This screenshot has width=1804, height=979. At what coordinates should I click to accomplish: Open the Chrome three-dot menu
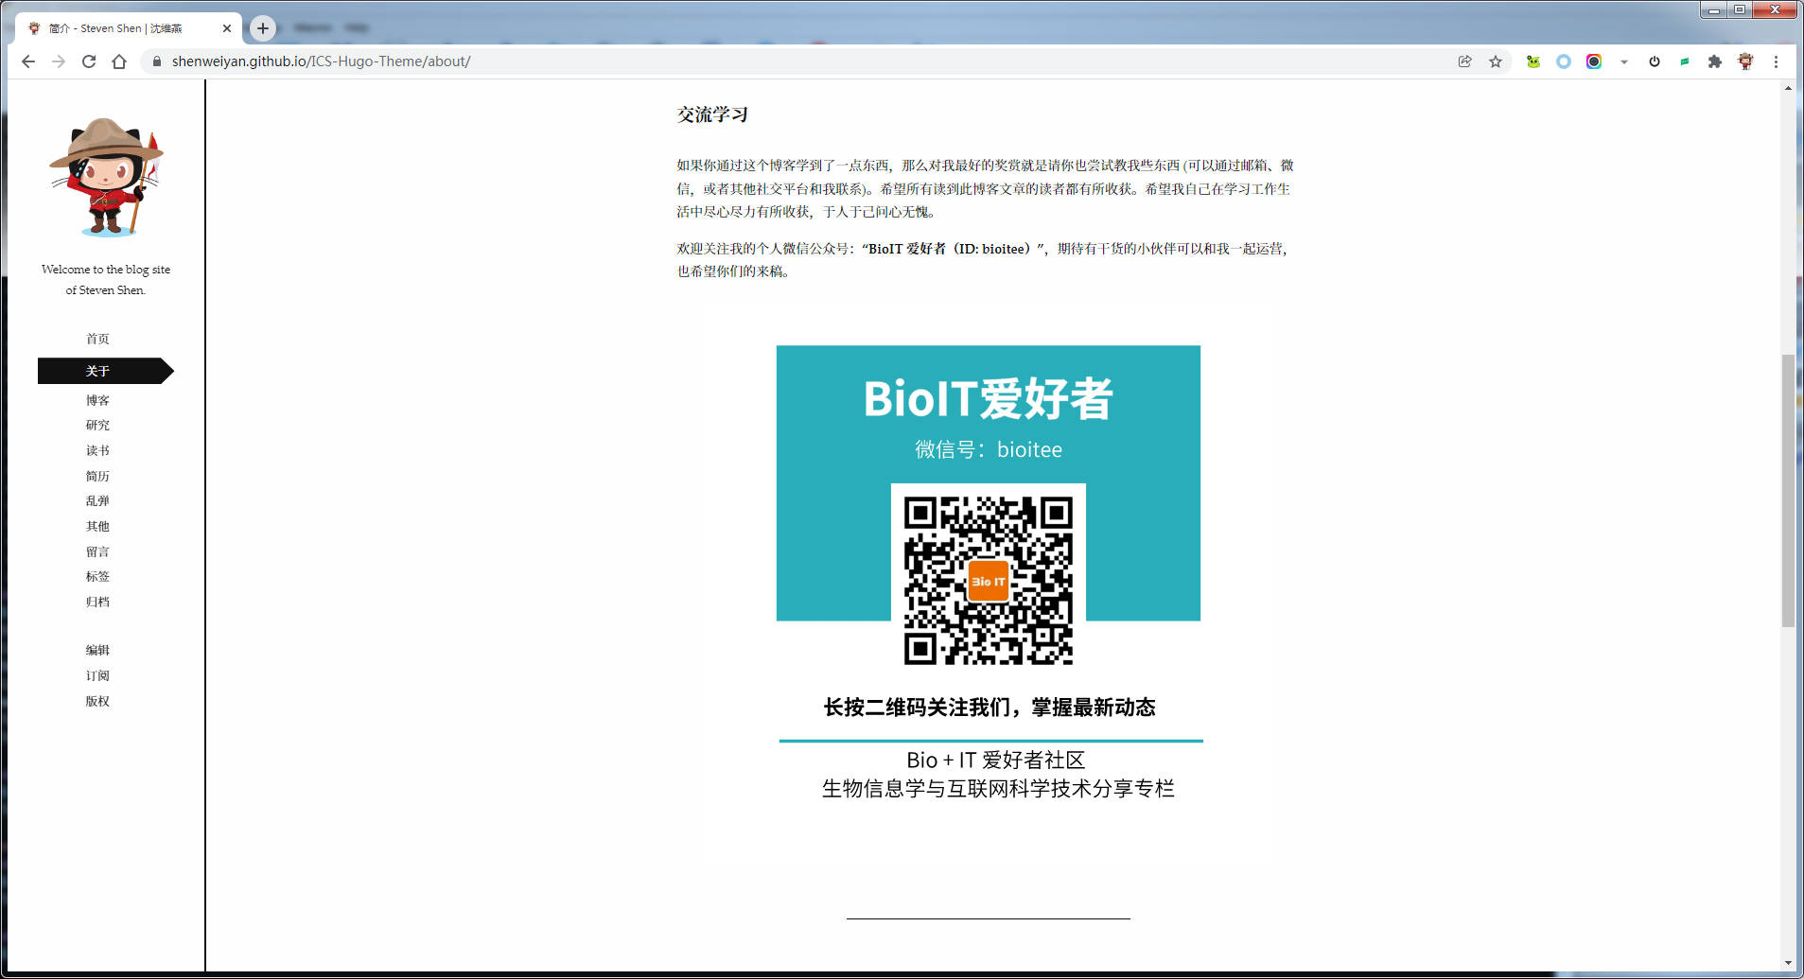(1776, 61)
